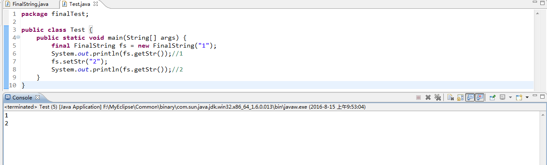Screen dimensions: 547x165
Task: Click the console output line '1'
Action: 6,115
